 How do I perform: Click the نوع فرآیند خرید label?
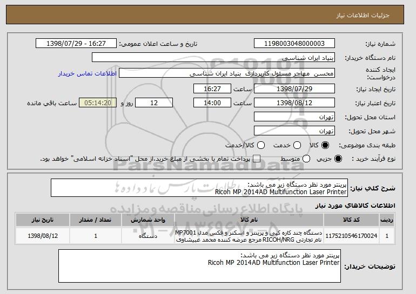click(x=373, y=159)
